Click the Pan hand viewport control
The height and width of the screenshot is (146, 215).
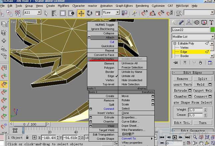tap(201, 143)
